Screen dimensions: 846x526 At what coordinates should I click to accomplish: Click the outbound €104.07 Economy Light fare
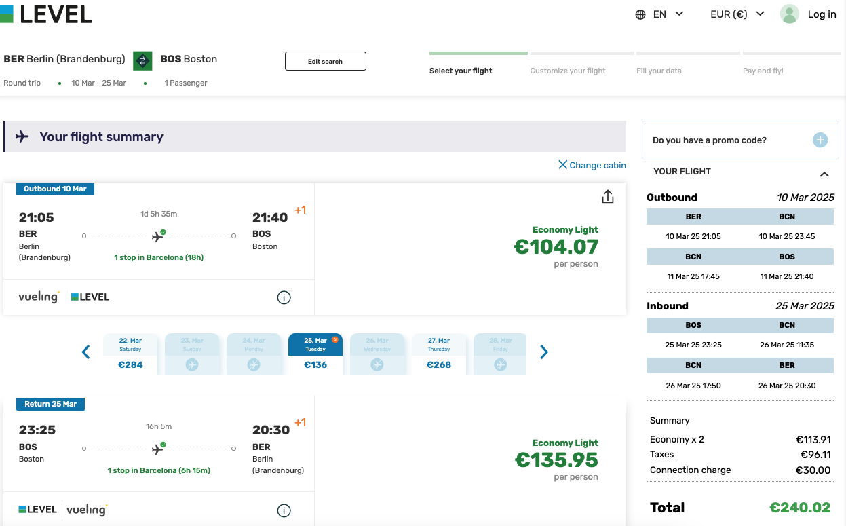click(556, 246)
